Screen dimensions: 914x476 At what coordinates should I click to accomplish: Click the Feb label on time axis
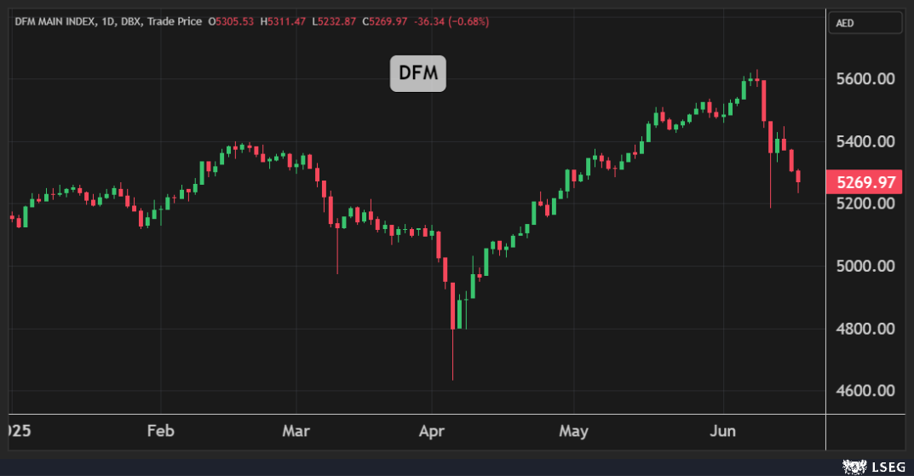(160, 431)
